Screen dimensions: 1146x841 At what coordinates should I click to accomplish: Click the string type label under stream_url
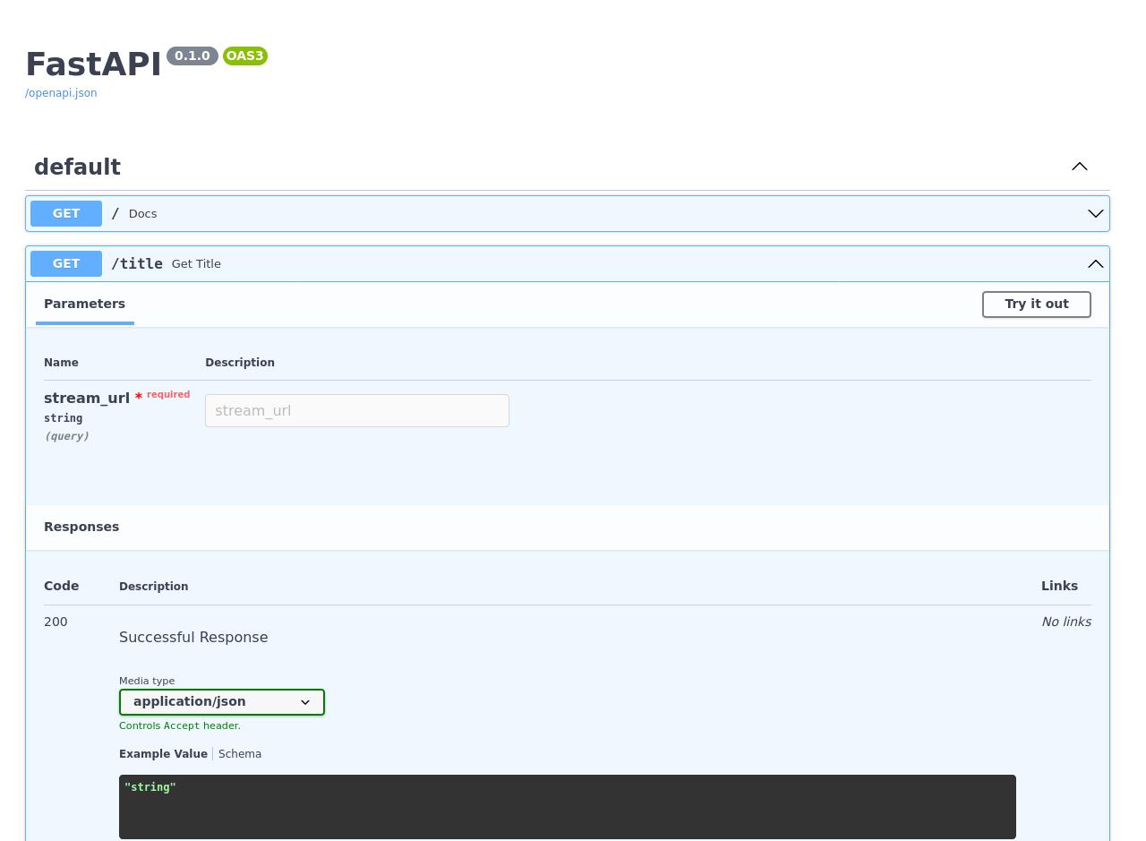[x=63, y=418]
